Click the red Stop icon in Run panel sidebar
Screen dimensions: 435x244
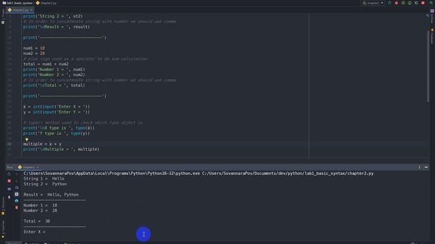point(9,181)
